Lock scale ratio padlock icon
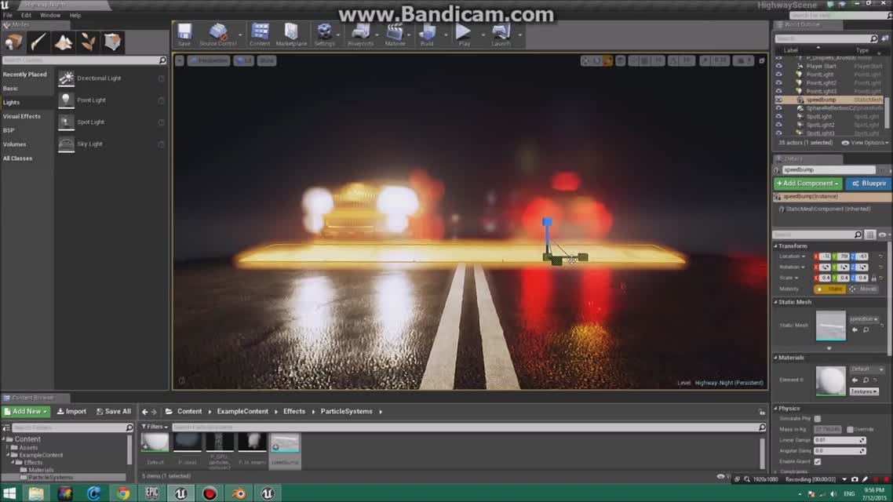The width and height of the screenshot is (893, 502). coord(873,278)
